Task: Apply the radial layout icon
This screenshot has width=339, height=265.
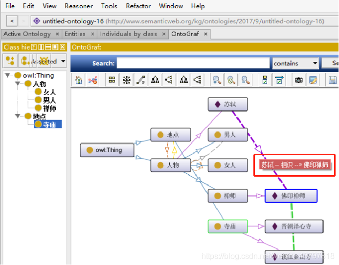Action: [x=127, y=80]
